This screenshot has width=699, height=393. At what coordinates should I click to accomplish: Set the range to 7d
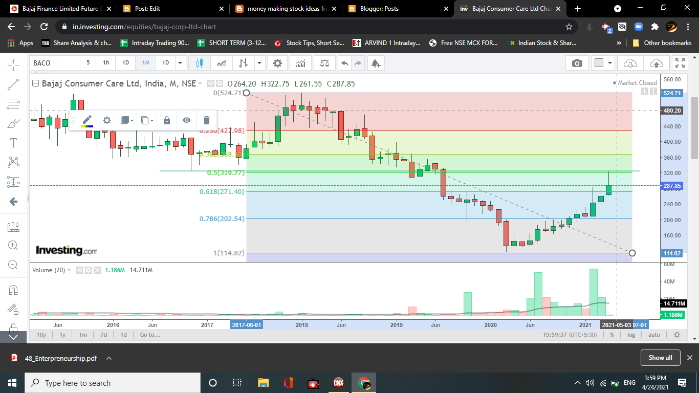103,335
